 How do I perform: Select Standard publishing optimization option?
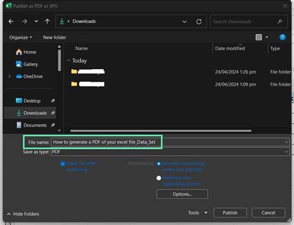(159, 164)
